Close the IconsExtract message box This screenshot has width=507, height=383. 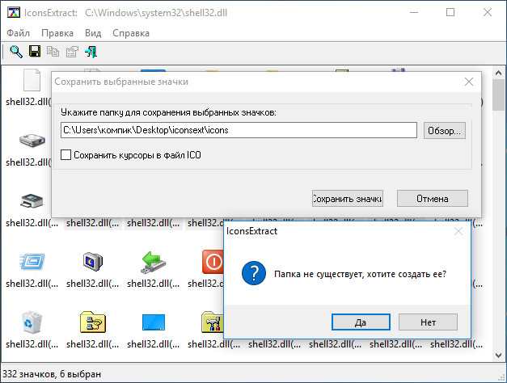[x=458, y=231]
